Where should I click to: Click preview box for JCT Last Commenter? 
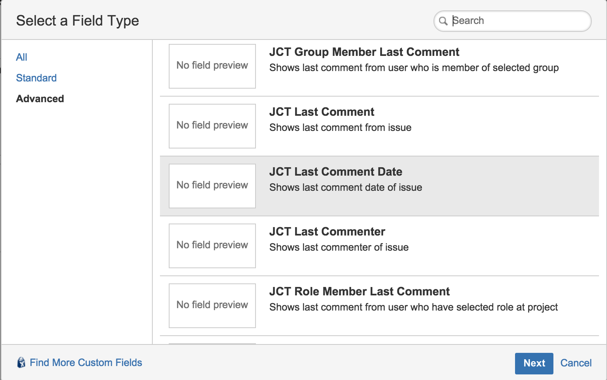click(x=212, y=246)
